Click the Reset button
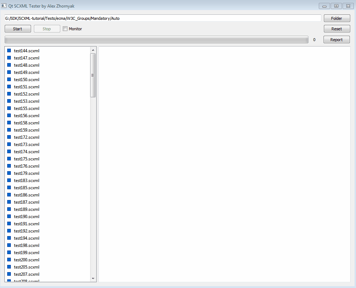 tap(337, 29)
